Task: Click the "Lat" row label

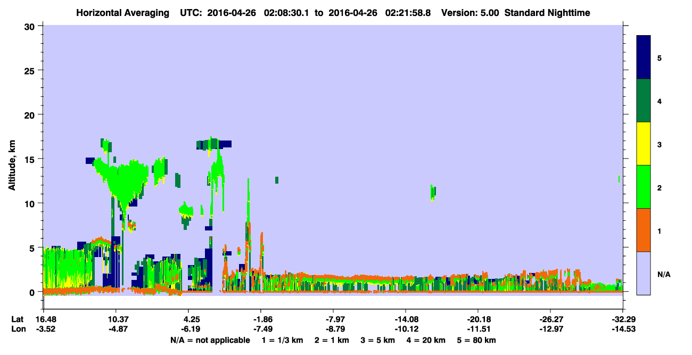Action: (x=18, y=319)
